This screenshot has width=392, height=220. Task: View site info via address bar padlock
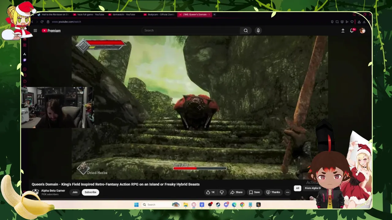pos(48,22)
